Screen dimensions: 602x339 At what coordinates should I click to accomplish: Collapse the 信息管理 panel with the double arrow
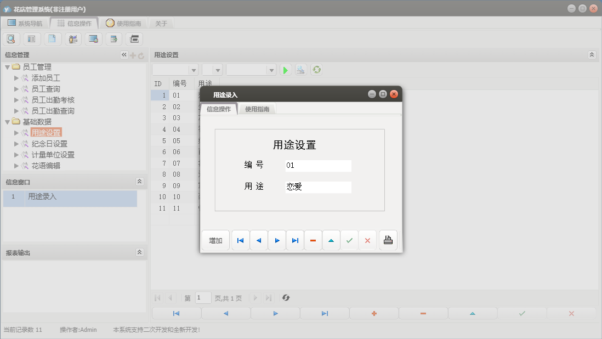(124, 55)
